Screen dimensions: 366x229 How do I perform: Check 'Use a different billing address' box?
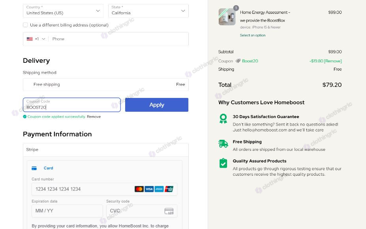(x=25, y=25)
